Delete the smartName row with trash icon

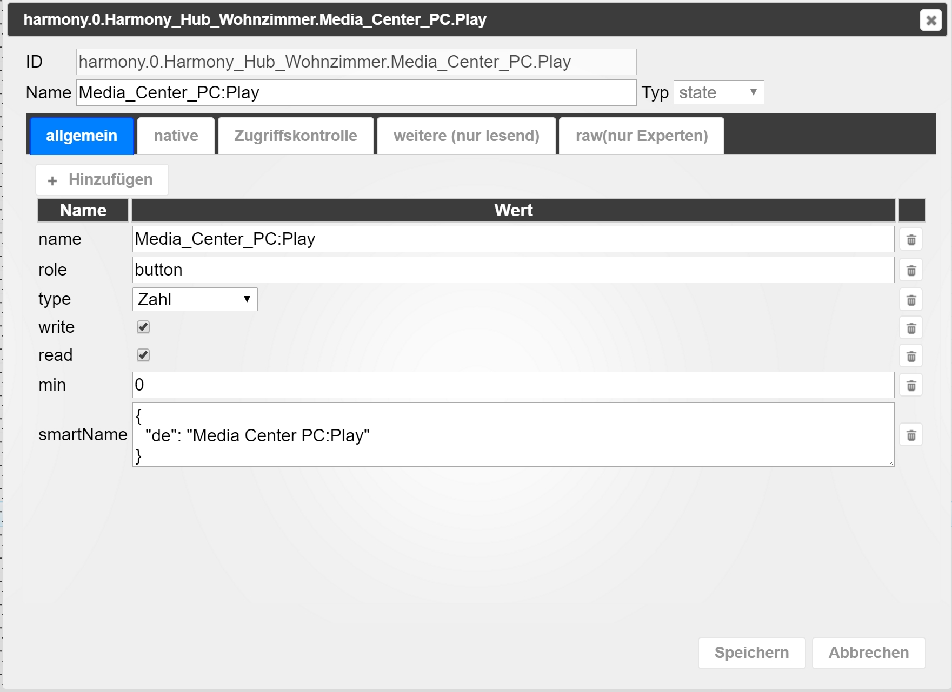point(911,435)
